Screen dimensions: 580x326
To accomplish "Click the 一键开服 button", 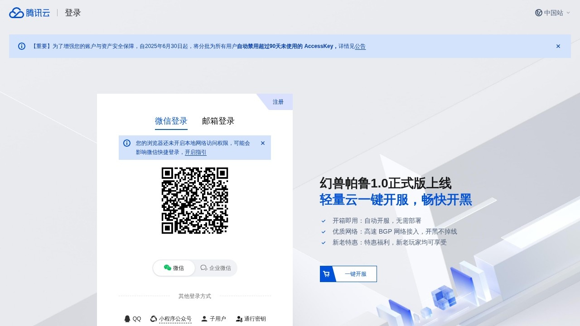I will [x=348, y=274].
